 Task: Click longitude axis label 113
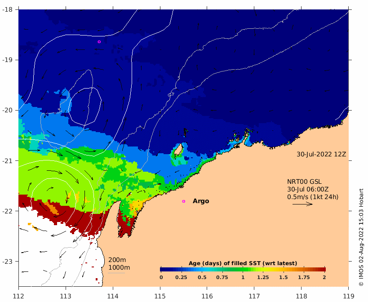pos(66,296)
